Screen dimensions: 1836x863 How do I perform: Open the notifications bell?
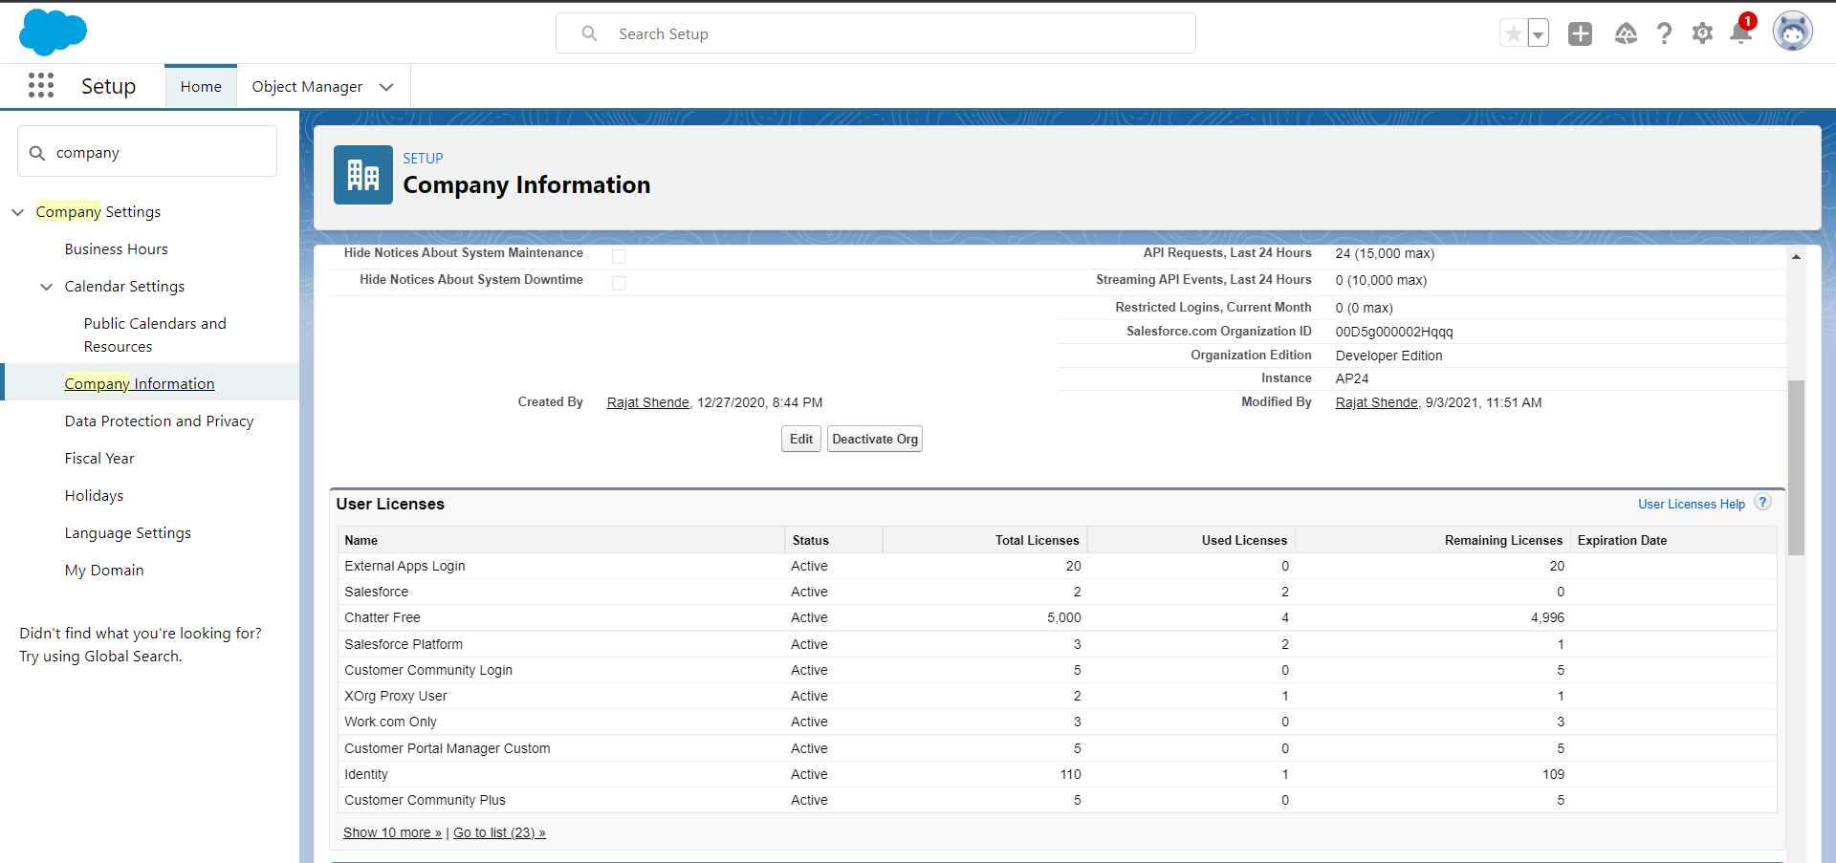pos(1740,34)
